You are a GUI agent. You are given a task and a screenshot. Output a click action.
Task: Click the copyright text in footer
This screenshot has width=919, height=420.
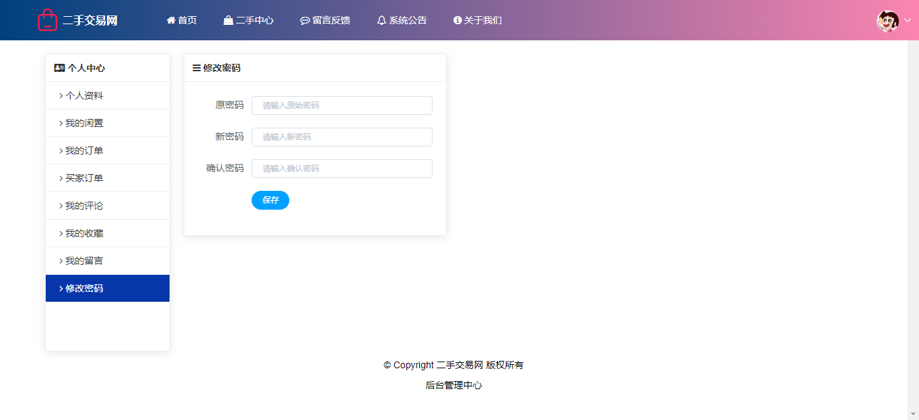[x=453, y=365]
